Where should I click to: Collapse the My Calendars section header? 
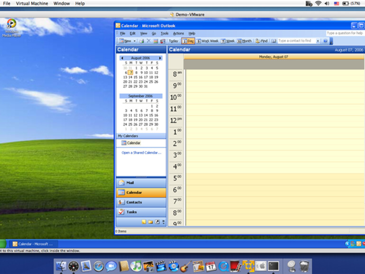coord(141,136)
